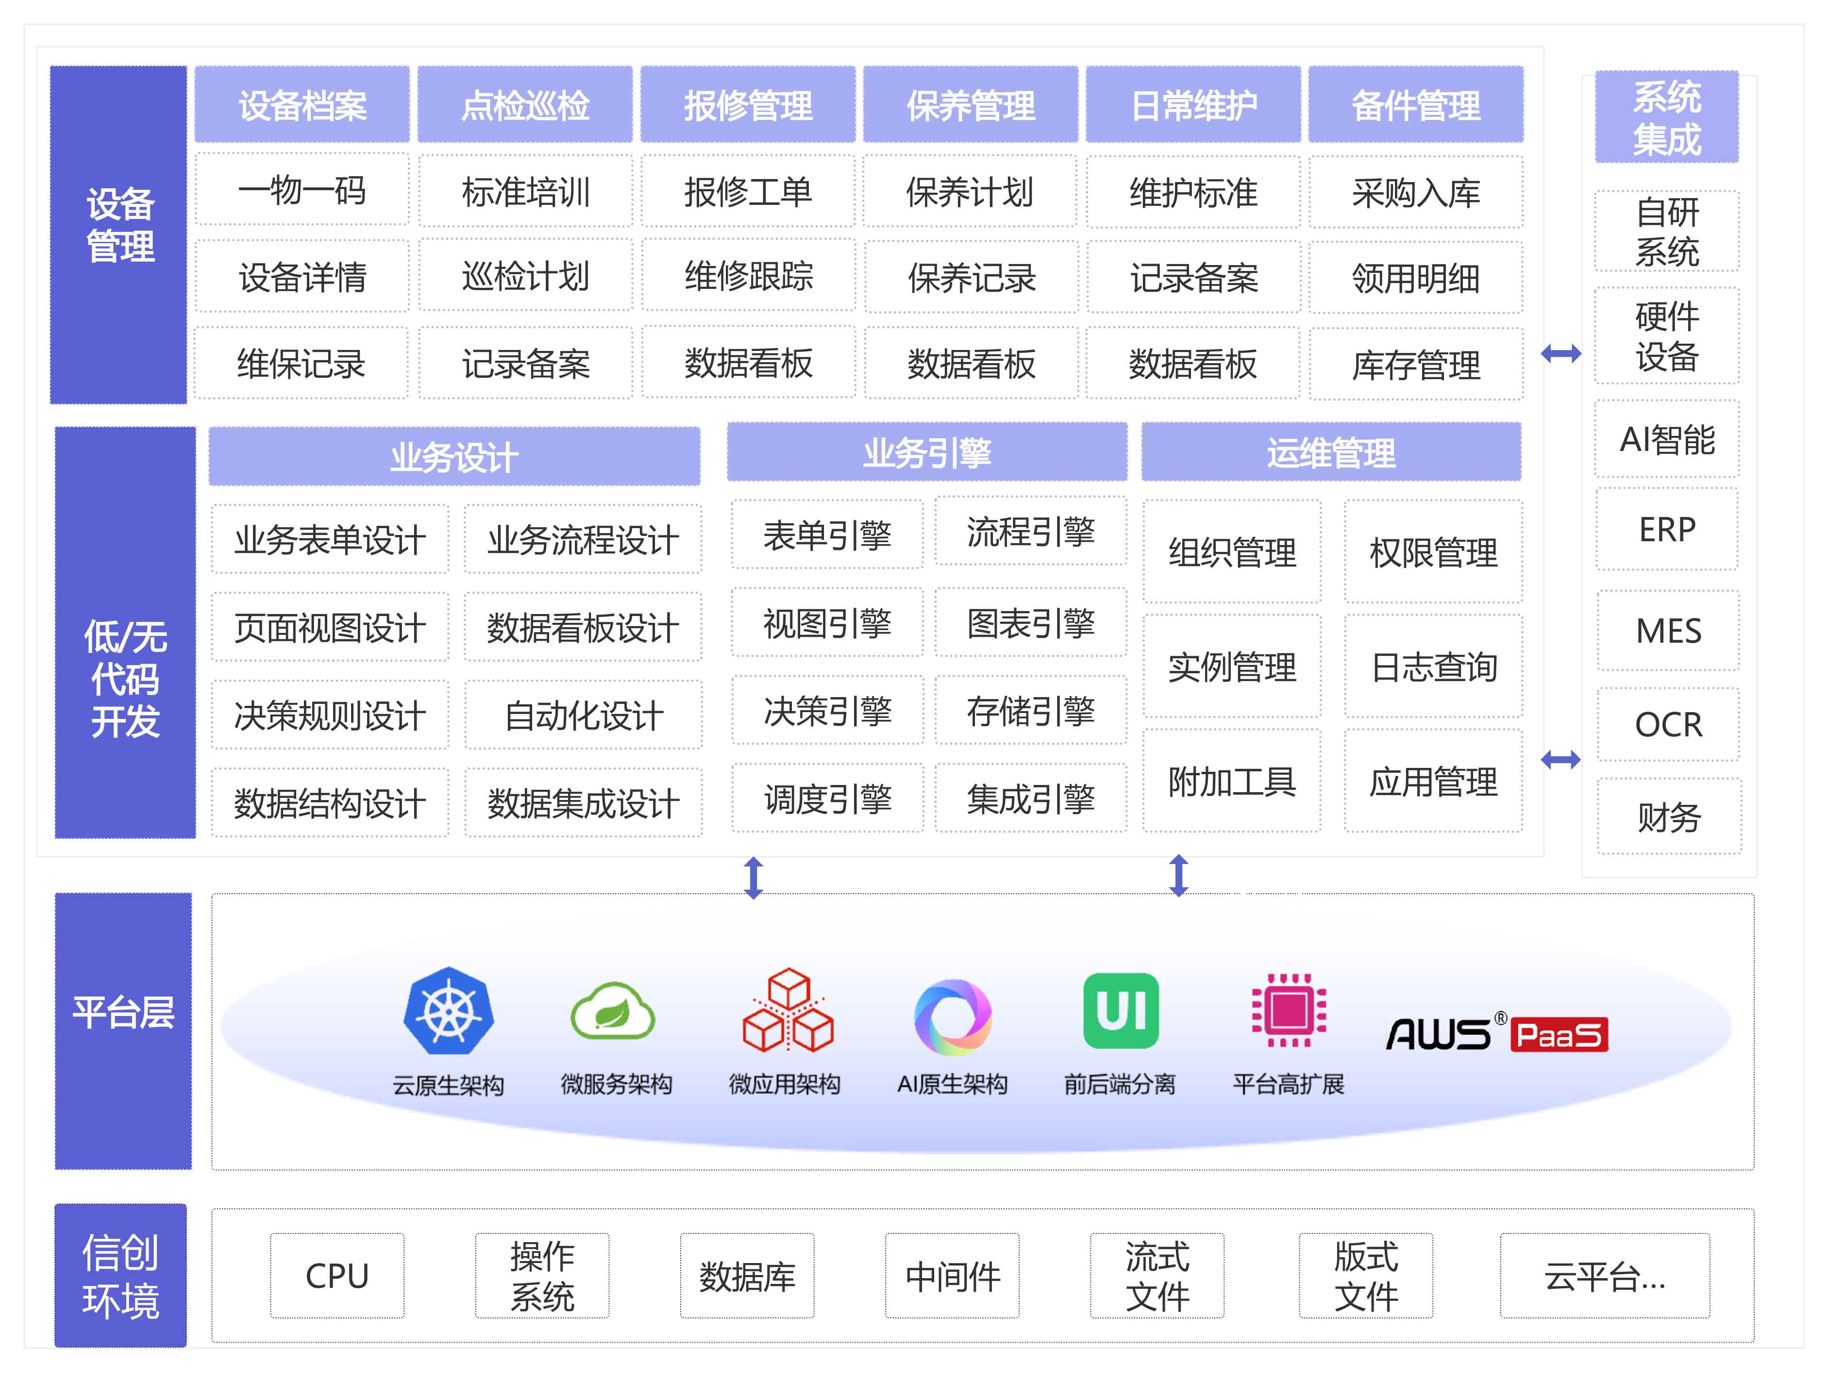Click the pink chip platform extension icon
Screen dimensions: 1828x1398
pyautogui.click(x=1289, y=1010)
